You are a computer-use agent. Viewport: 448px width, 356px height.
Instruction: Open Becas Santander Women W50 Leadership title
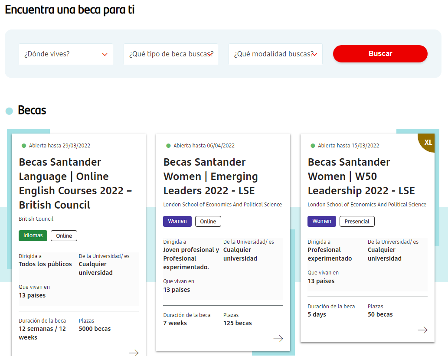tap(361, 176)
